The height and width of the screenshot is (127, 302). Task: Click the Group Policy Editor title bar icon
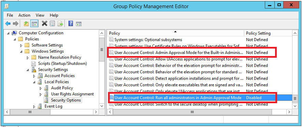pyautogui.click(x=6, y=6)
